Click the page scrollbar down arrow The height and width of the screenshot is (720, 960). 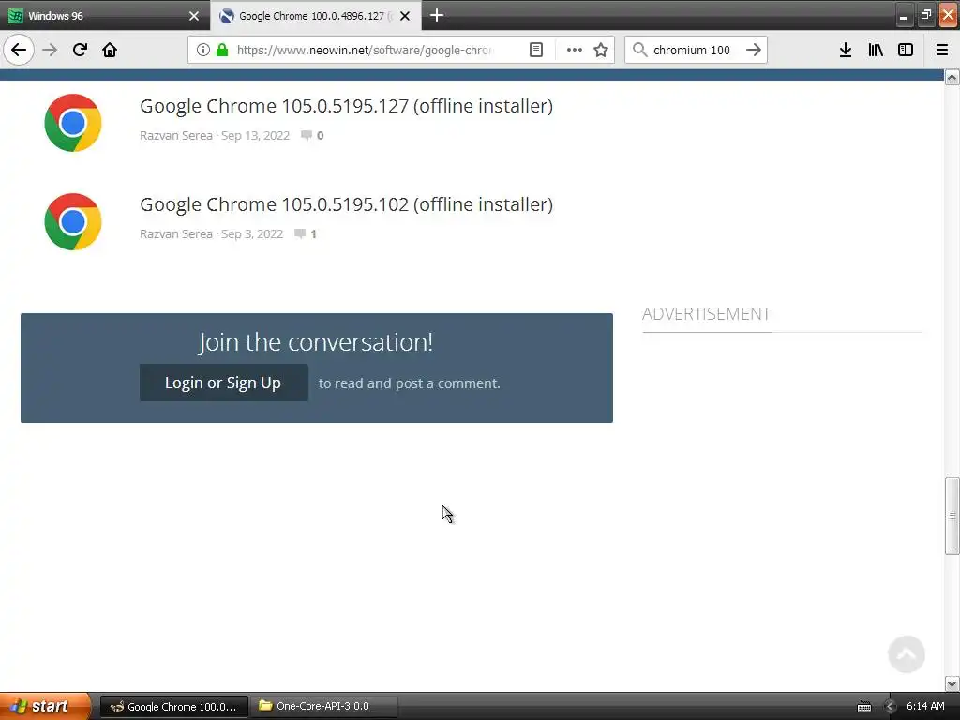coord(952,683)
